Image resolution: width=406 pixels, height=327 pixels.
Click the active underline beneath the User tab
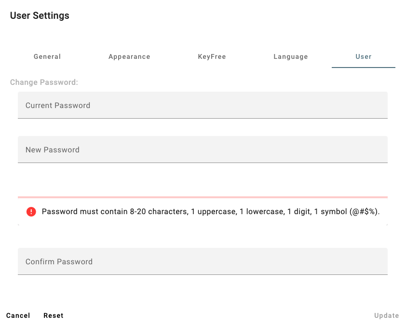tap(363, 67)
